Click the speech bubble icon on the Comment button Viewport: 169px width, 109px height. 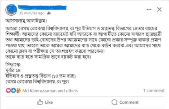click(x=114, y=102)
